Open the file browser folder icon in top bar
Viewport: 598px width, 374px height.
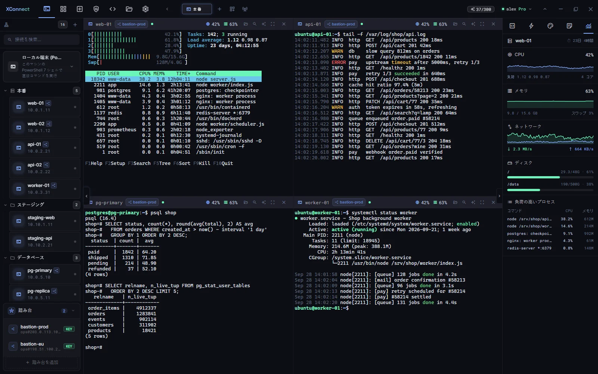pyautogui.click(x=129, y=9)
